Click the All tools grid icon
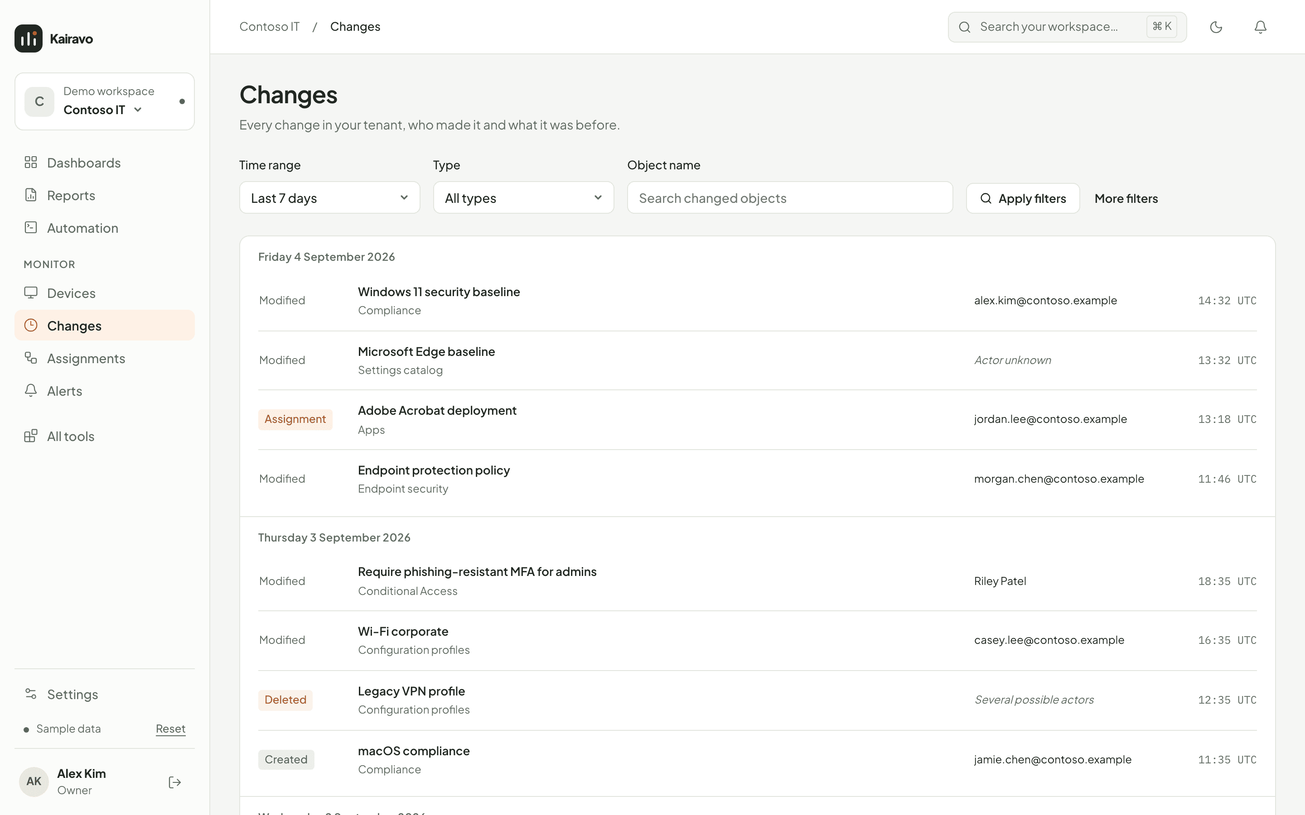 [x=31, y=436]
